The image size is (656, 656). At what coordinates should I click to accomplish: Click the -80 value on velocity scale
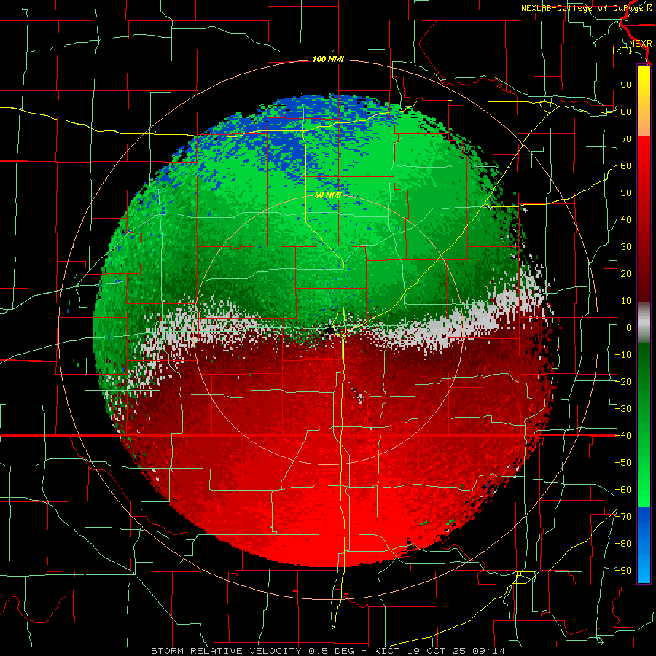pyautogui.click(x=623, y=544)
